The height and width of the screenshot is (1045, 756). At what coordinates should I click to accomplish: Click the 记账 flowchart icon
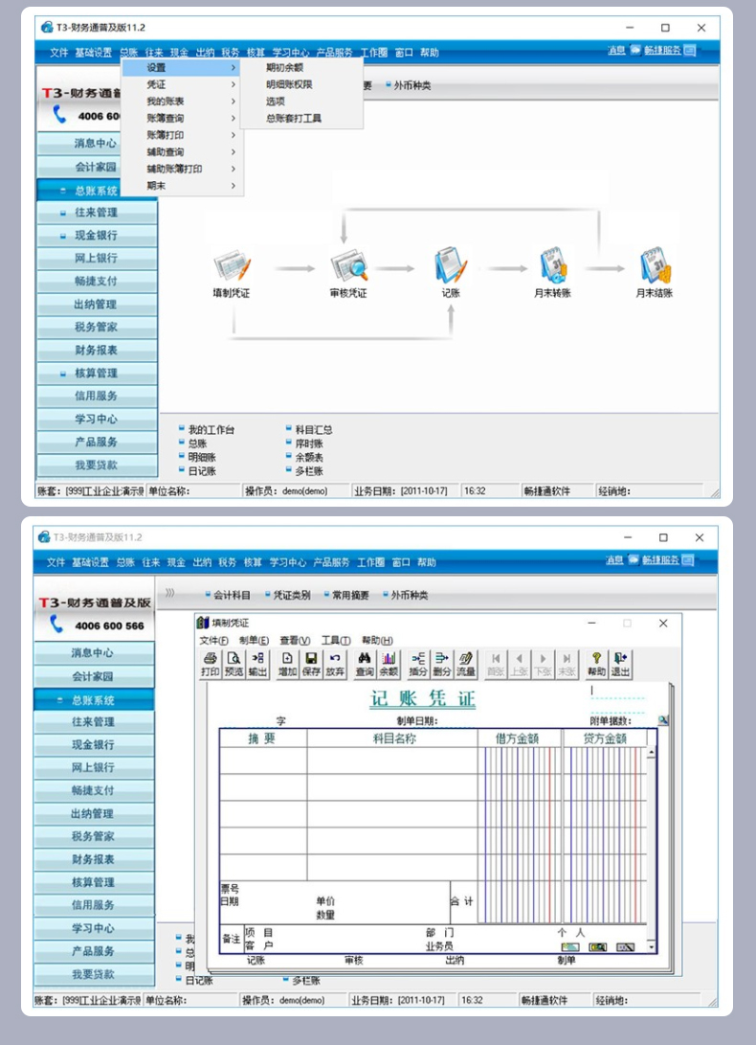pos(451,265)
